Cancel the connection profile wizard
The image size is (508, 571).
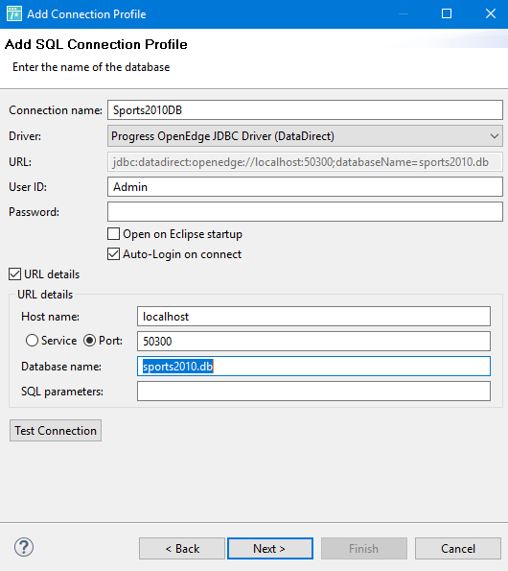pos(458,548)
